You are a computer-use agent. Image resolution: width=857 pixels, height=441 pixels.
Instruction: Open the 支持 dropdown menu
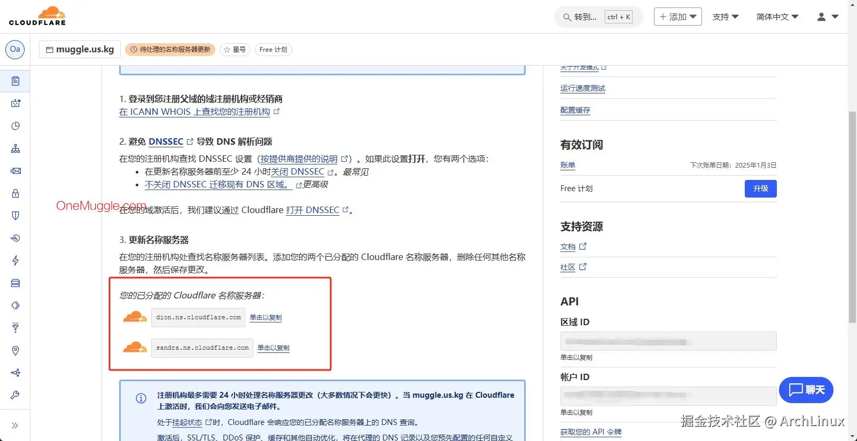tap(726, 17)
